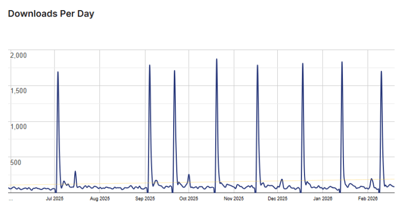Click the large peak between Jan and Feb 2026
Screen dimensions: 404x207
click(342, 62)
